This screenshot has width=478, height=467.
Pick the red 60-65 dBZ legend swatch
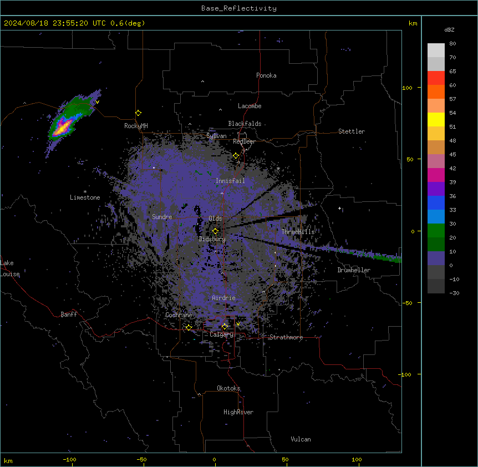(436, 78)
